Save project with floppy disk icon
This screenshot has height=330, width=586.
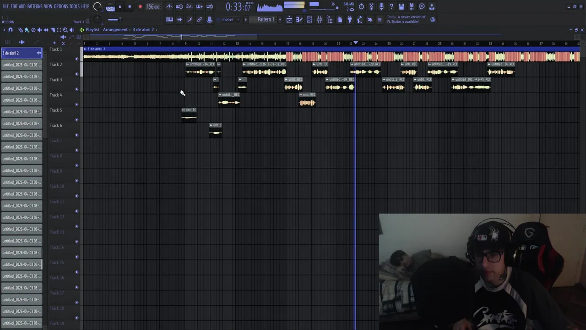402,6
